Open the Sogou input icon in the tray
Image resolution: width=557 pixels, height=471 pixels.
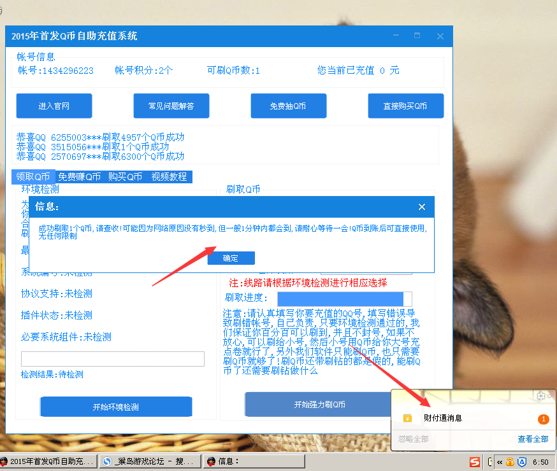475,461
